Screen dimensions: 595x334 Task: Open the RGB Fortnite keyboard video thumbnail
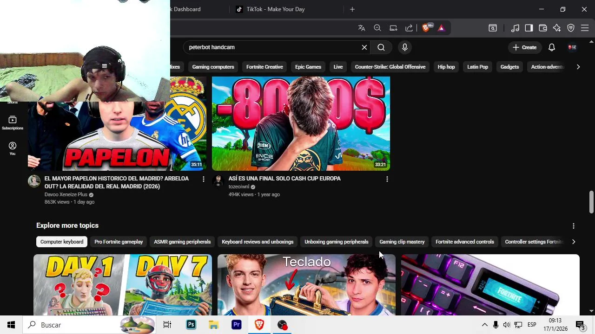(x=490, y=285)
